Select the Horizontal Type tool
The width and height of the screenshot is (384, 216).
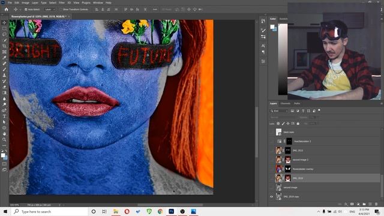point(4,116)
